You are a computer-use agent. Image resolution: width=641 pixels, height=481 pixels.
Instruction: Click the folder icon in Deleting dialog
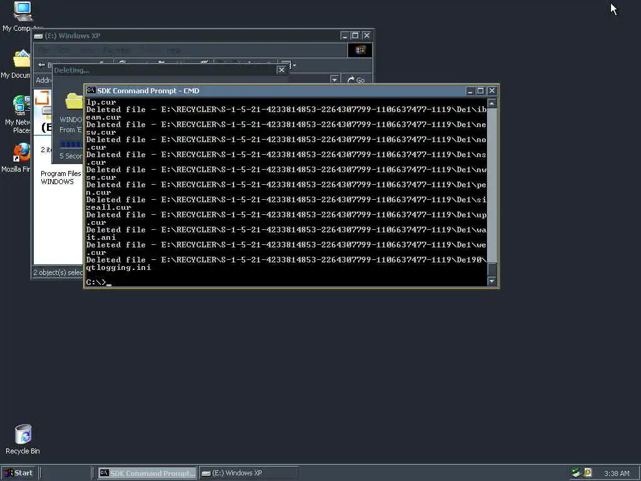pyautogui.click(x=74, y=101)
